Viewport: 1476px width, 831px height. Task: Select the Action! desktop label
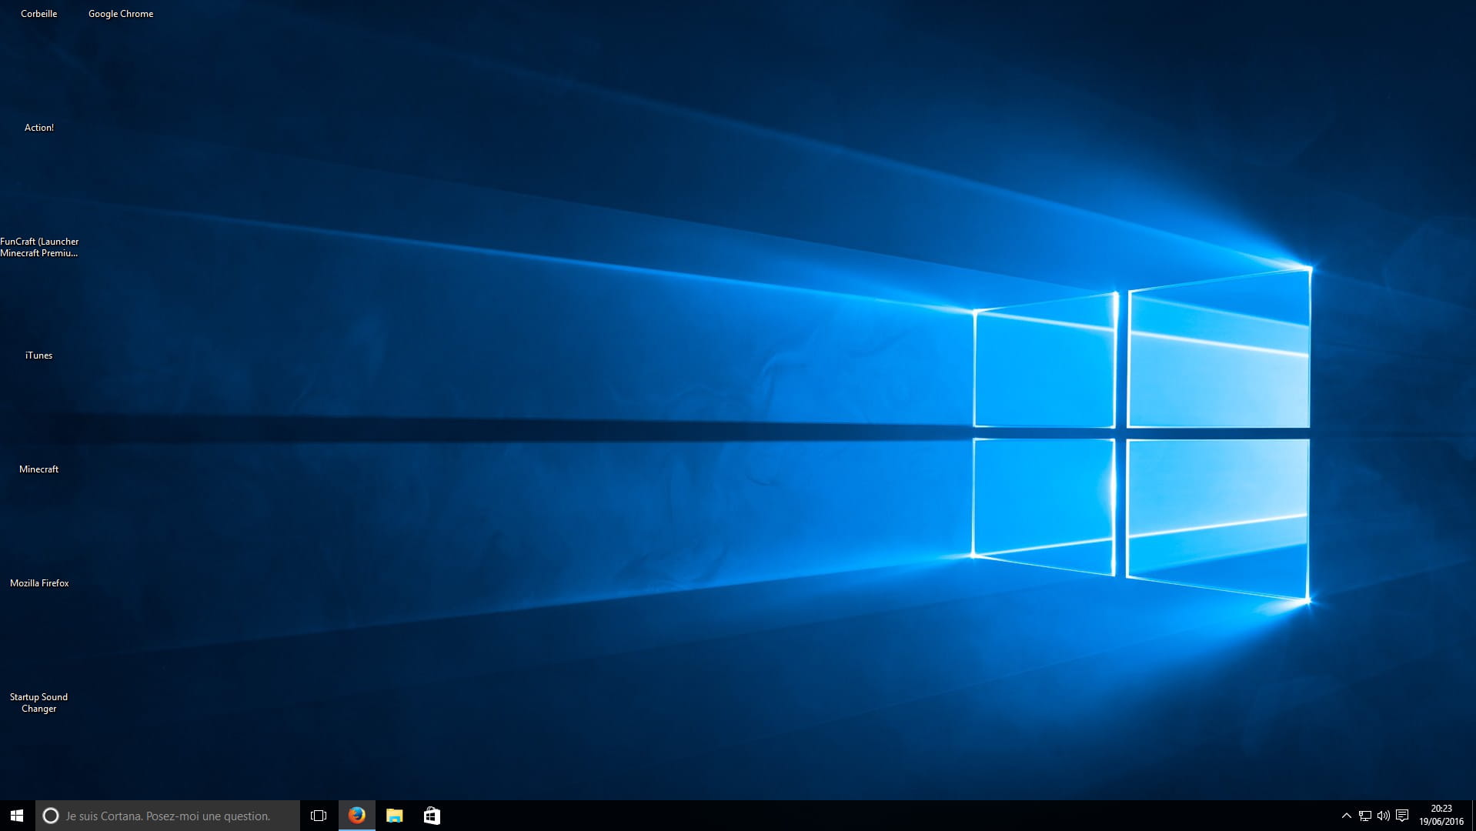click(x=39, y=128)
